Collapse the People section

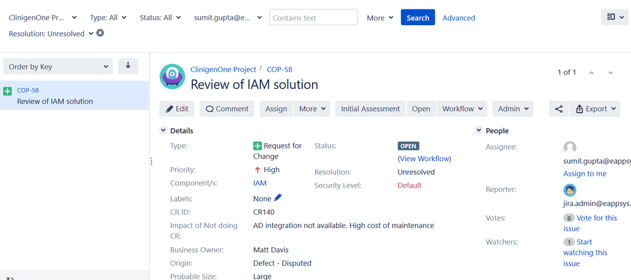479,130
